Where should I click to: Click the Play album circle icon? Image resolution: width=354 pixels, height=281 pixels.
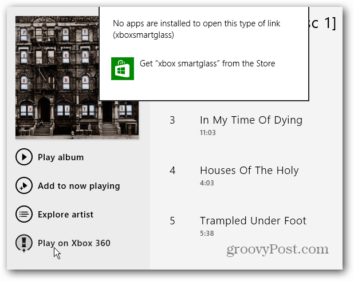(x=24, y=157)
